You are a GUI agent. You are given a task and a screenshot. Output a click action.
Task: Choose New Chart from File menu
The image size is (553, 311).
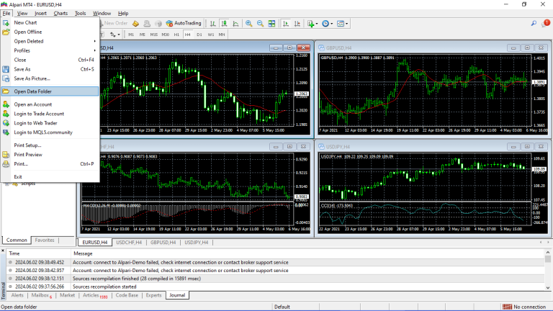[x=50, y=22]
